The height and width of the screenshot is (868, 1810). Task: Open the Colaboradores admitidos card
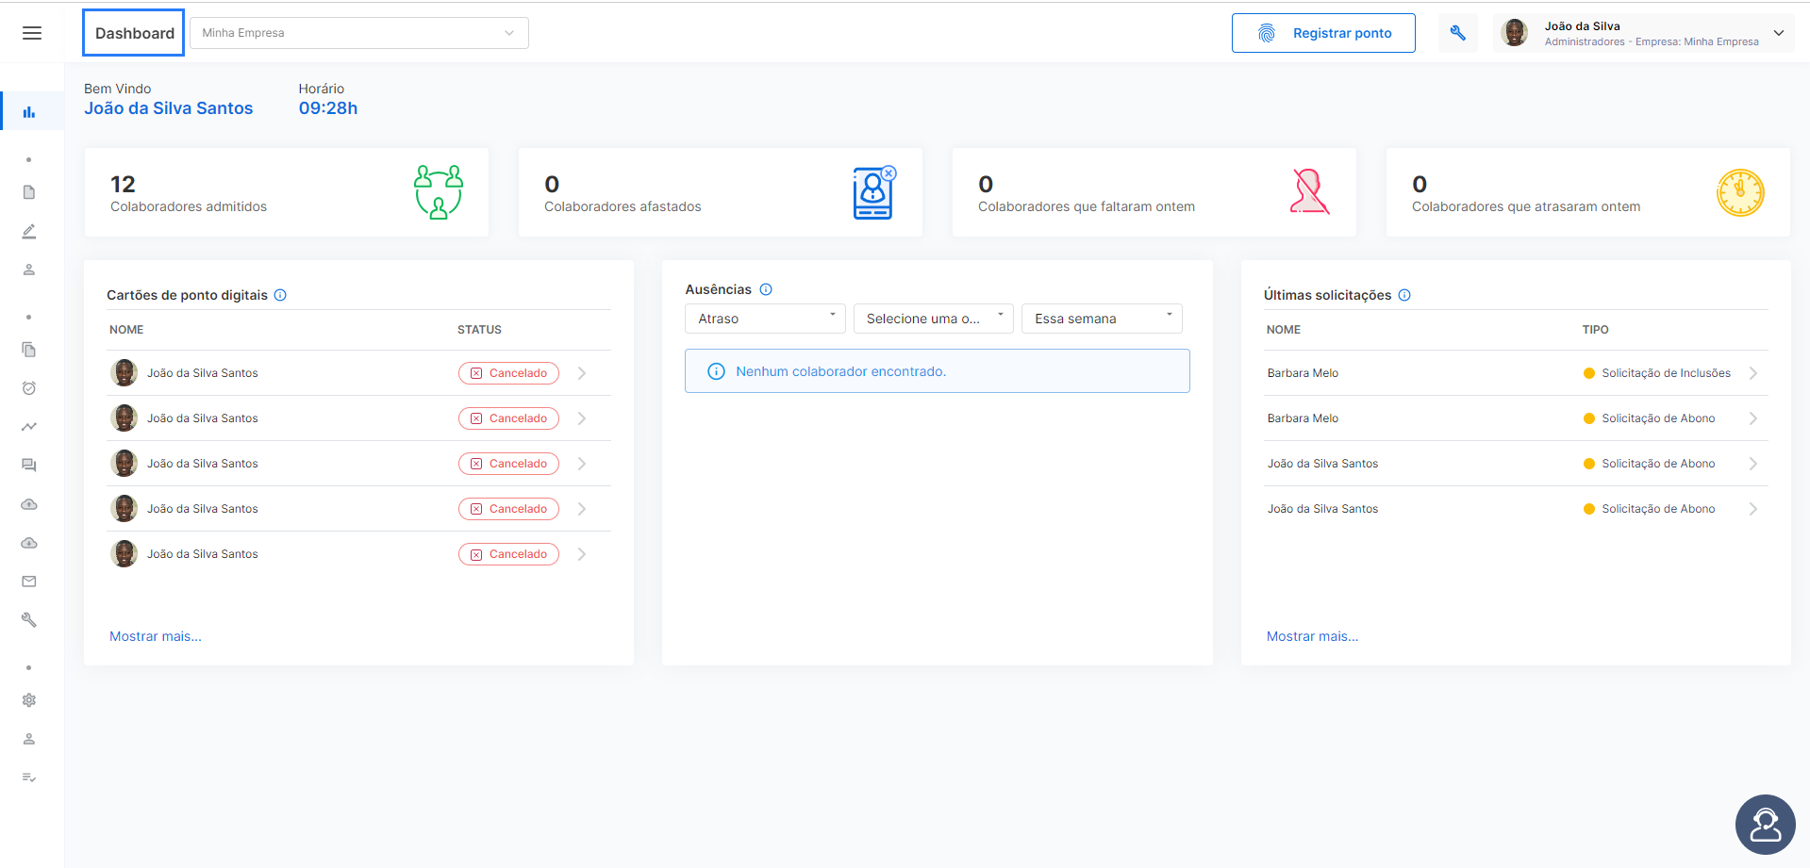pos(287,192)
